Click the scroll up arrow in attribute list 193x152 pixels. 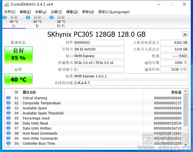186,91
